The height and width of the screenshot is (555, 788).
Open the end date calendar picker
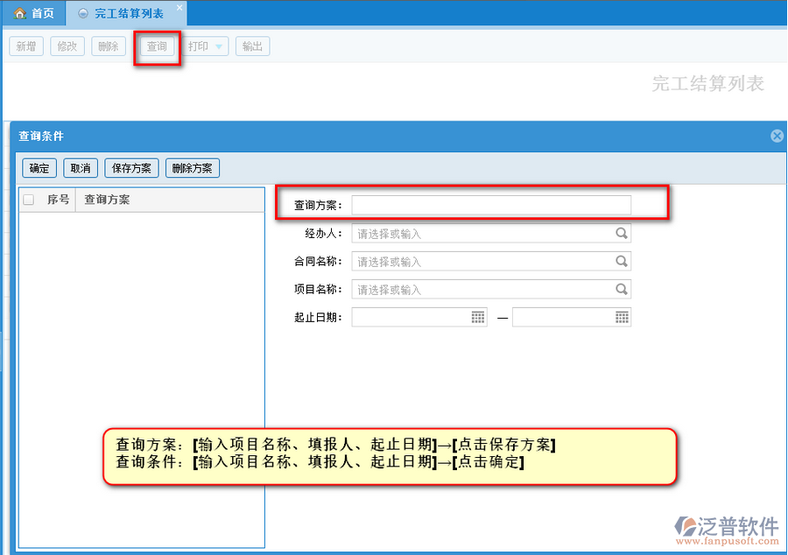622,318
